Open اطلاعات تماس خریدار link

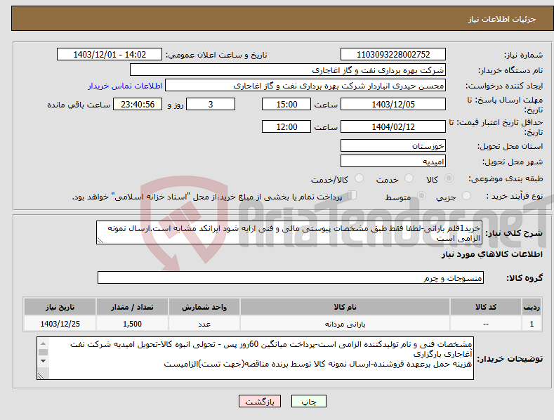pos(125,86)
